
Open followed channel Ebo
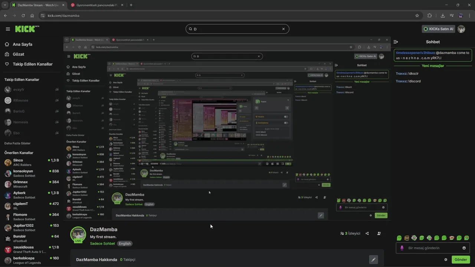[x=32, y=133]
